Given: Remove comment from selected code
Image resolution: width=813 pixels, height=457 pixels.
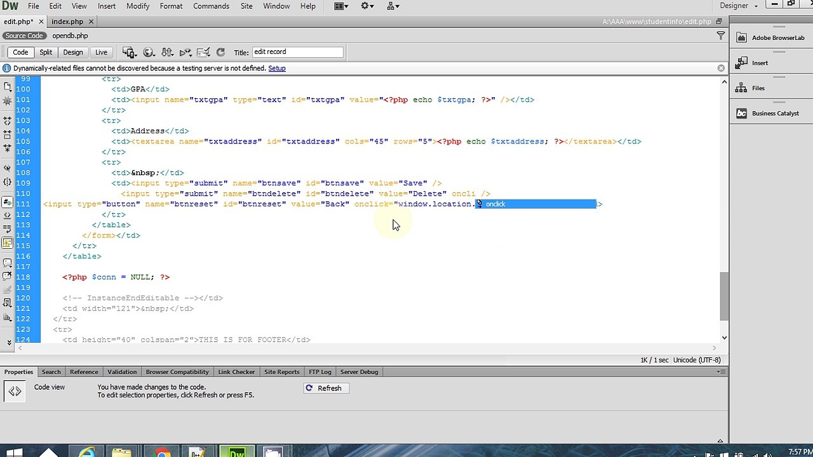Looking at the screenshot, I should 8,276.
